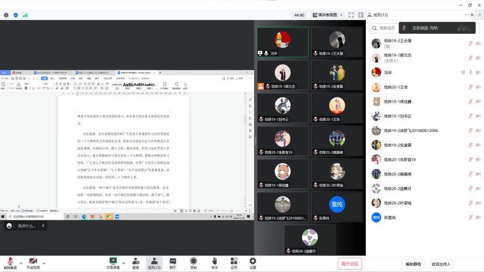Open the invite participants icon
The width and height of the screenshot is (484, 272).
pos(136,261)
